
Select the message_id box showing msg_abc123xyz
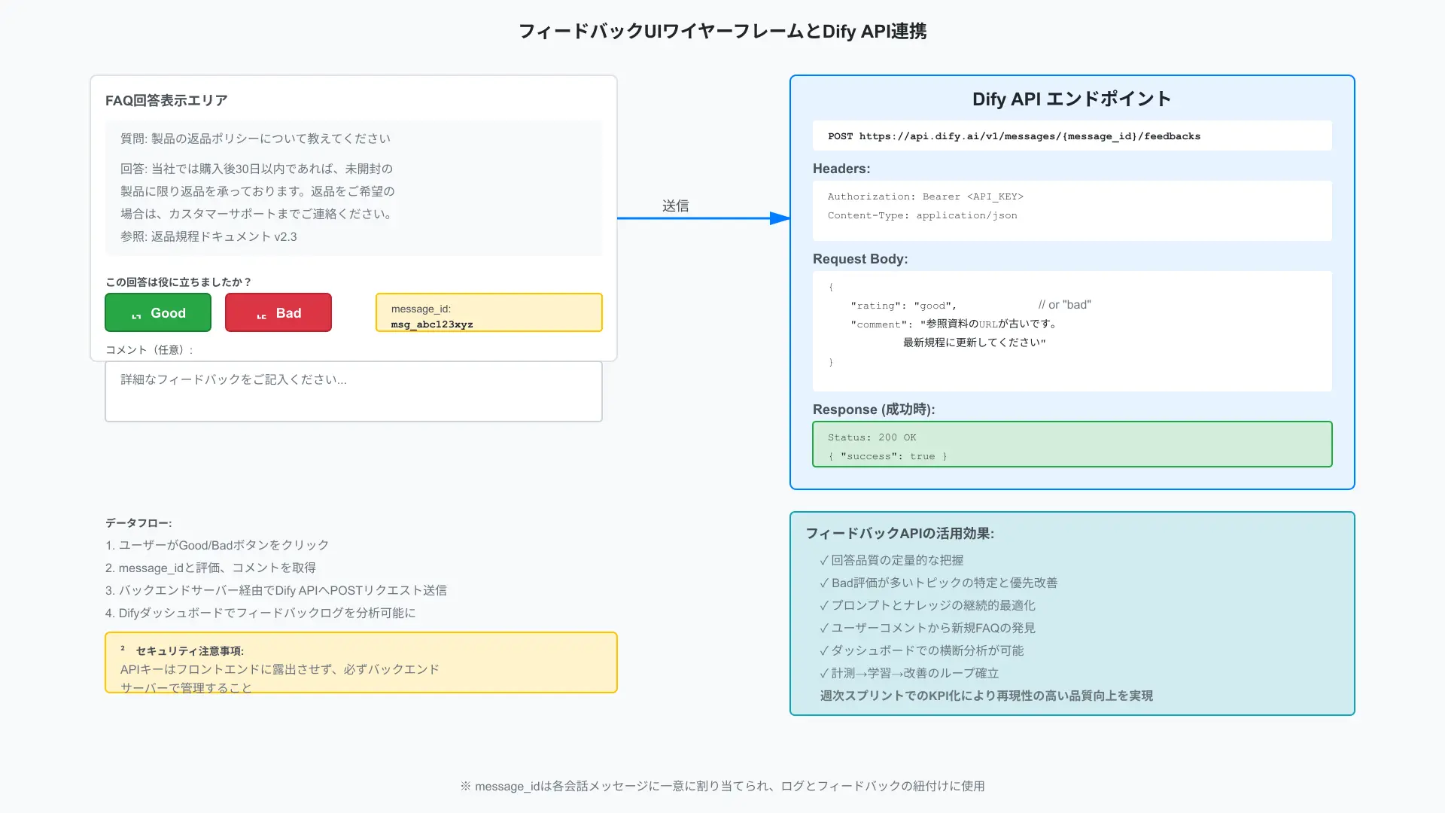(489, 312)
